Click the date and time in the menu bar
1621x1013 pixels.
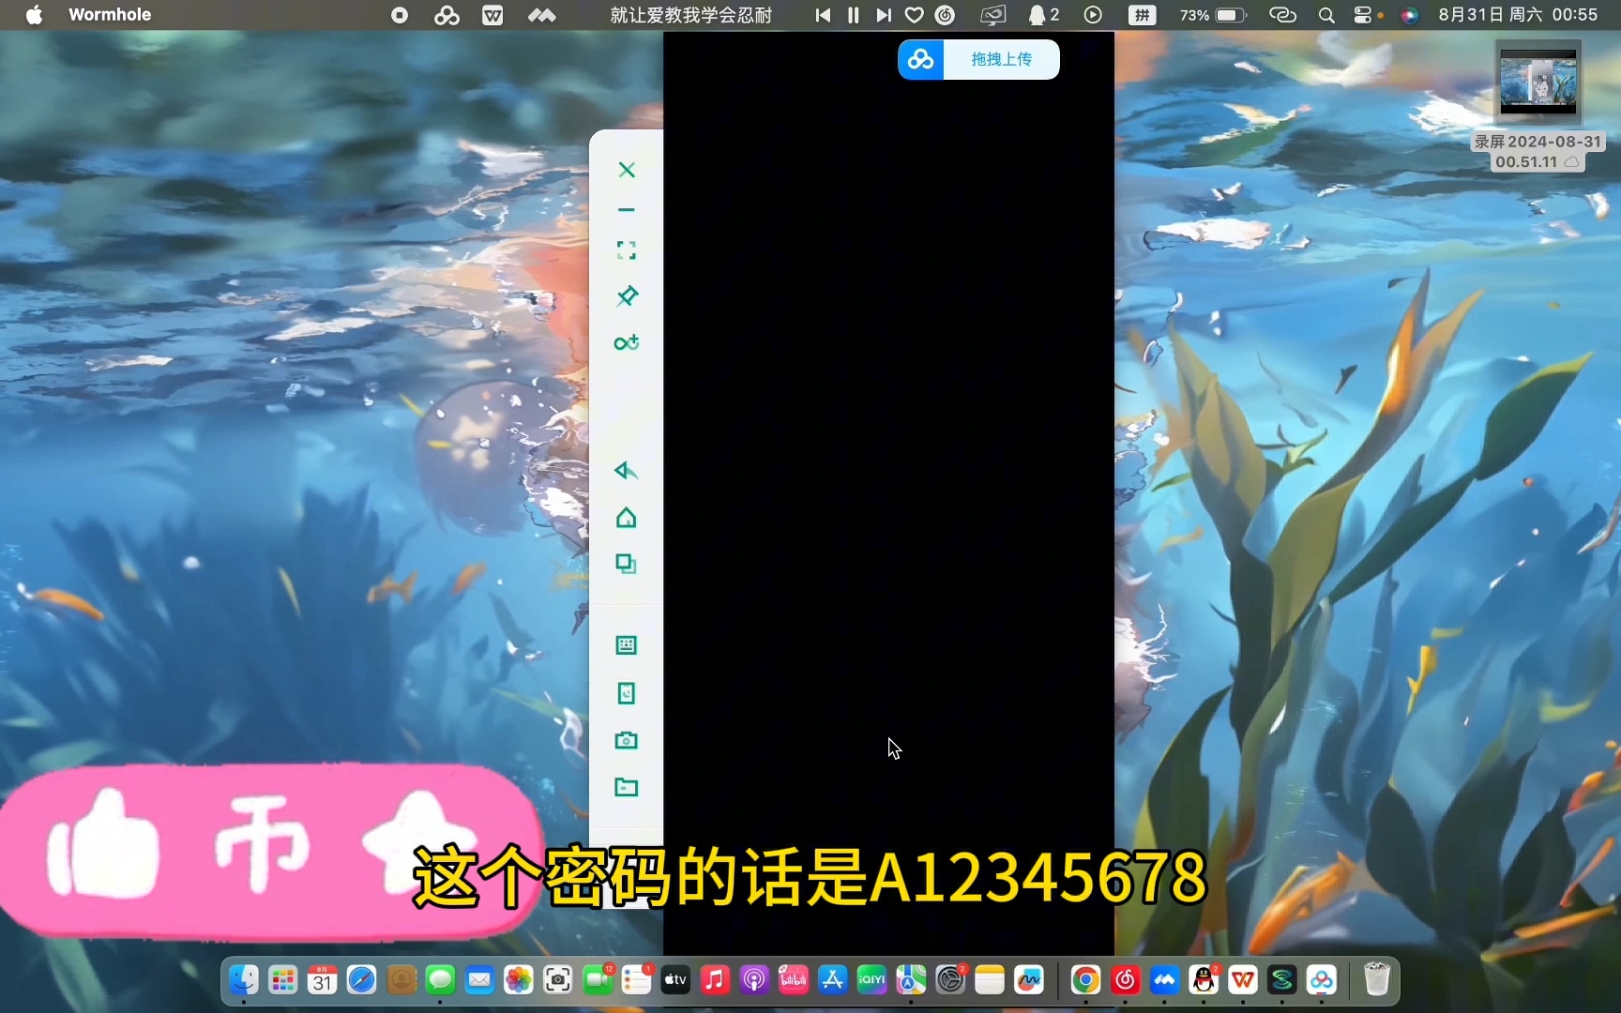1518,15
